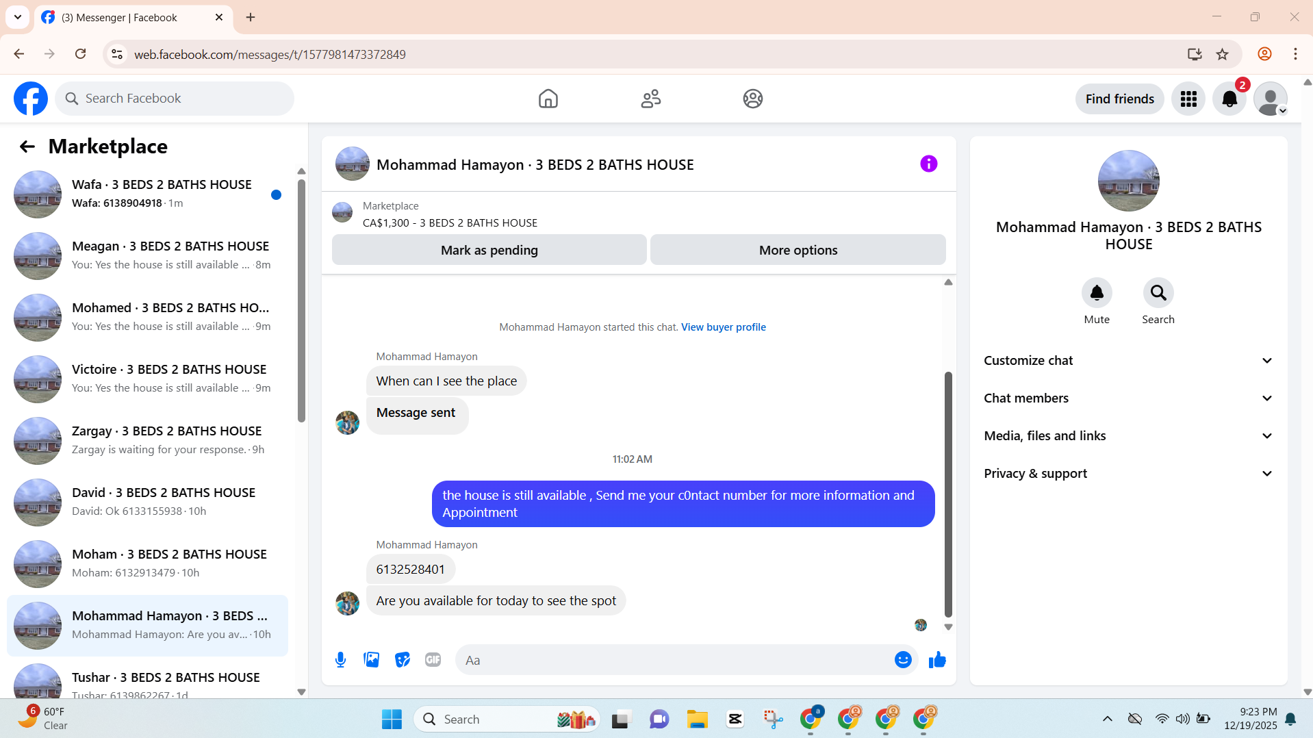
Task: Open Moham's conversation
Action: (147, 564)
